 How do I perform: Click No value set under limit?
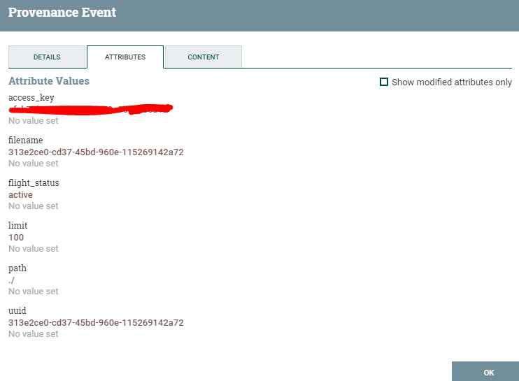34,249
